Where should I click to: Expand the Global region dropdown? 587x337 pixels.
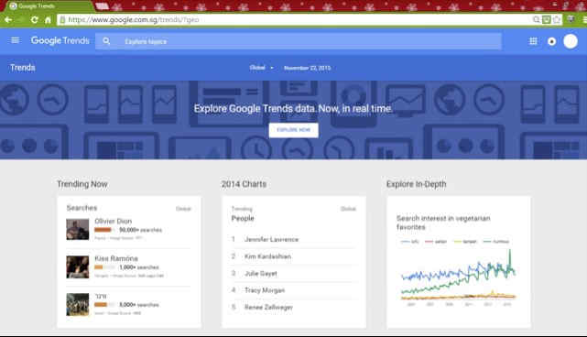pyautogui.click(x=261, y=68)
